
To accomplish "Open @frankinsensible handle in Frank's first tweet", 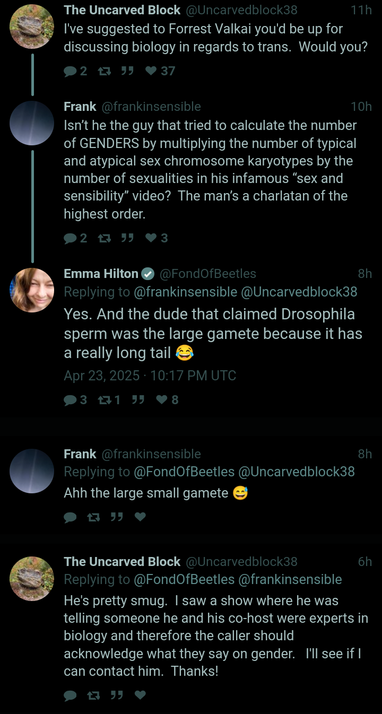I will [x=151, y=107].
